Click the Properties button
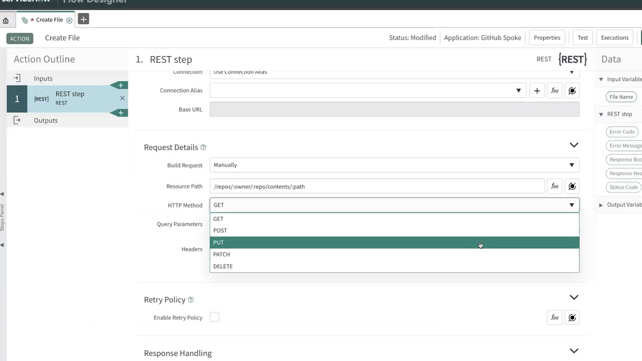 tap(547, 38)
